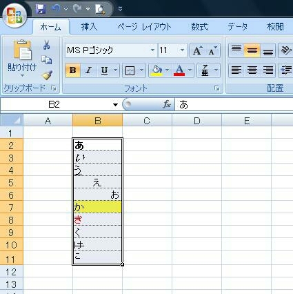Click the Undo arrow icon
The height and width of the screenshot is (294, 293).
point(56,9)
